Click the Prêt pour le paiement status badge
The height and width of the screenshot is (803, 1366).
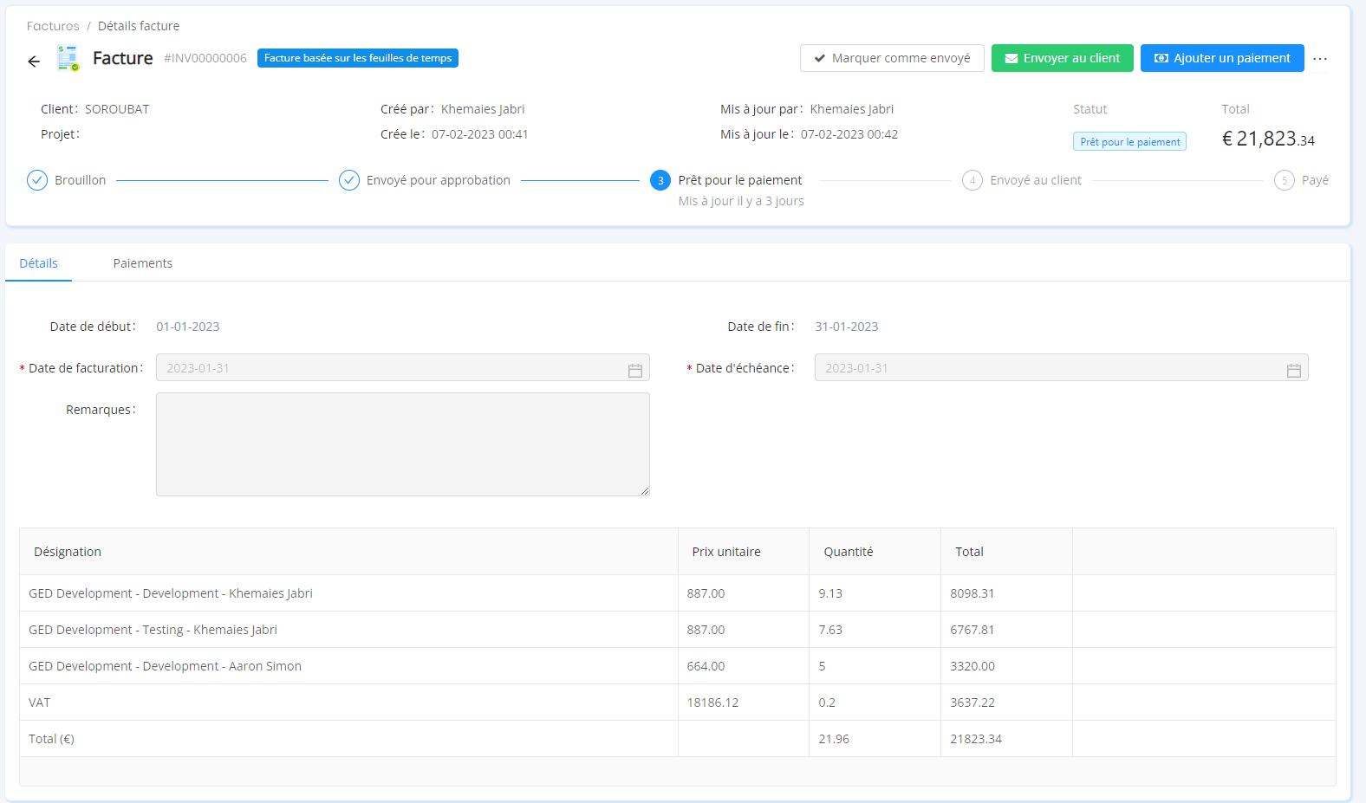click(x=1129, y=142)
